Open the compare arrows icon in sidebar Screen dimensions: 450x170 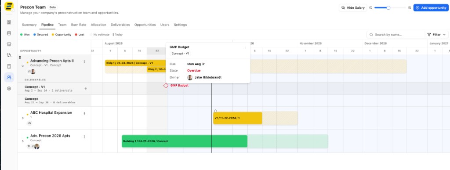click(9, 55)
